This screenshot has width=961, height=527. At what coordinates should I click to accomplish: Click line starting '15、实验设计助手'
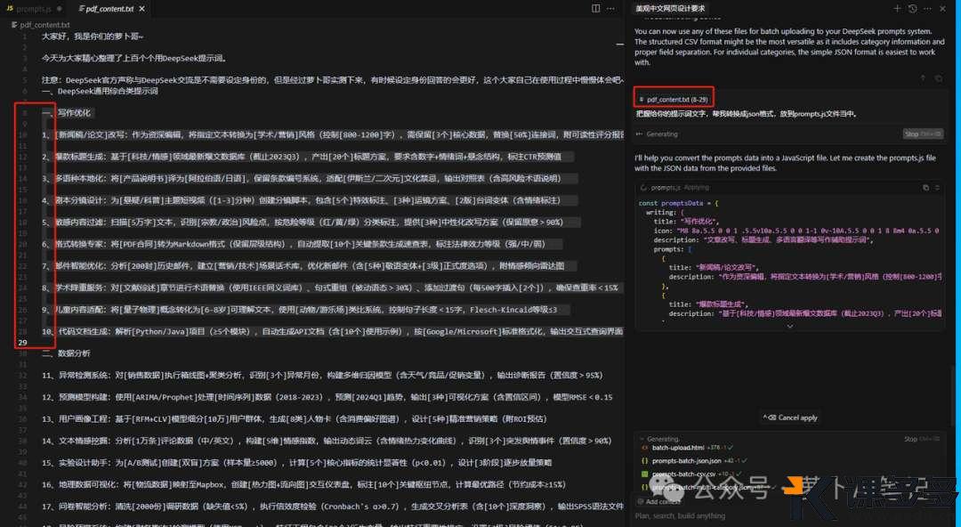(296, 463)
